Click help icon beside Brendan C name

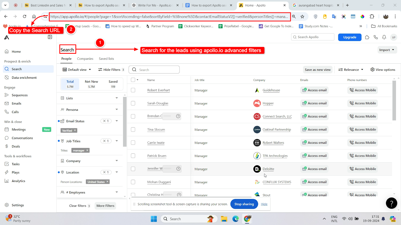(x=178, y=116)
